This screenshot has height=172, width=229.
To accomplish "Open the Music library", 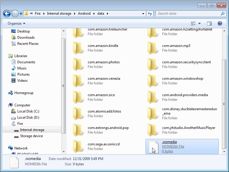I will click(x=22, y=68).
